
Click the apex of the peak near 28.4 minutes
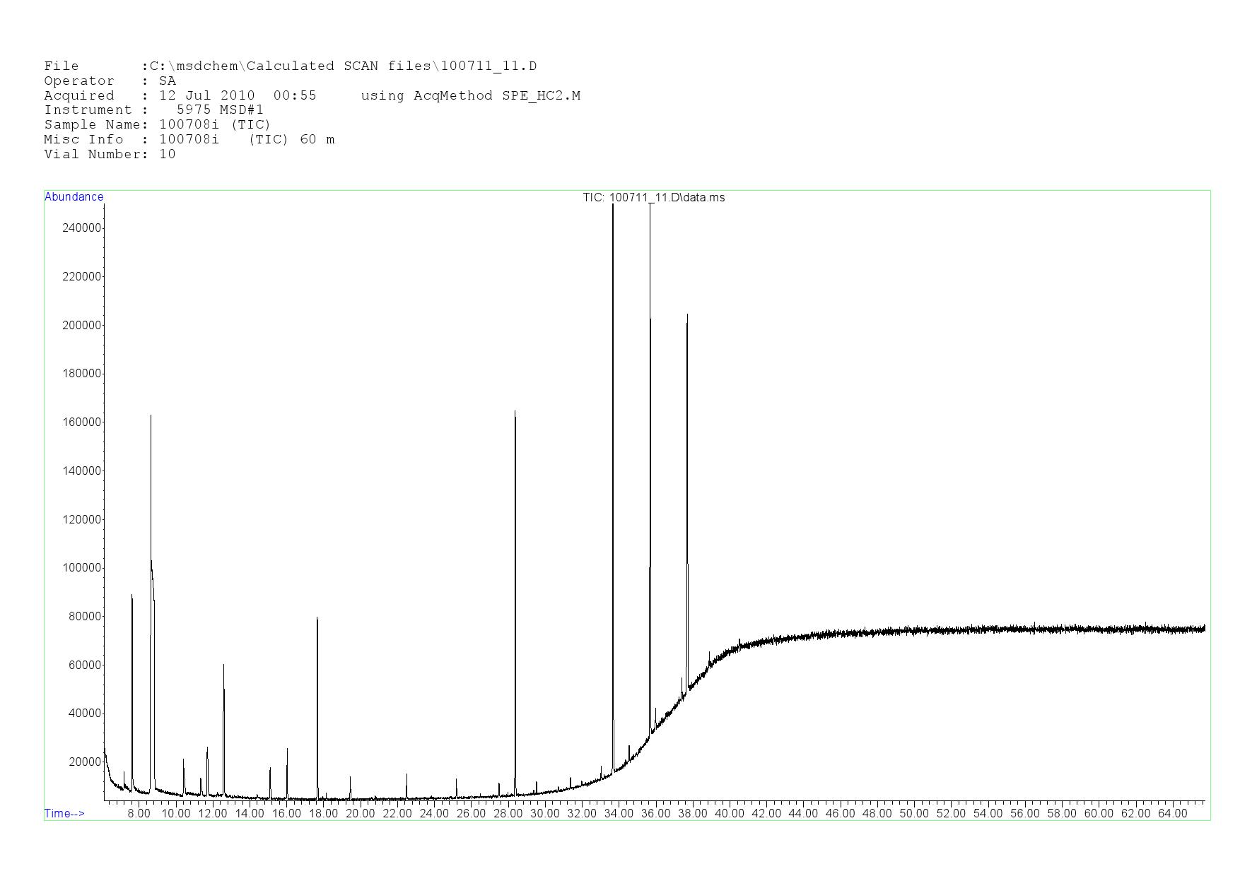point(515,411)
